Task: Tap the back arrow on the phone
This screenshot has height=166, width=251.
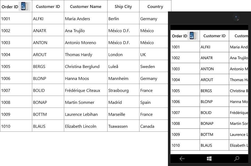Action: click(x=182, y=159)
